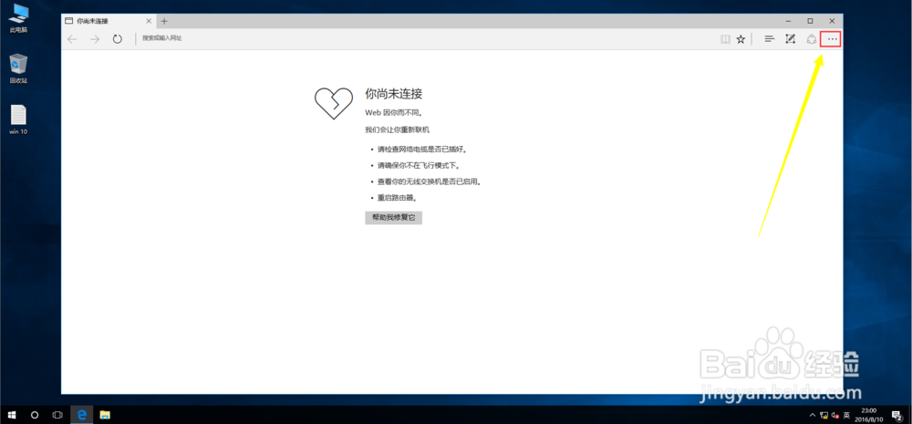
Task: Select 此电脑 desktop icon
Action: tap(18, 18)
